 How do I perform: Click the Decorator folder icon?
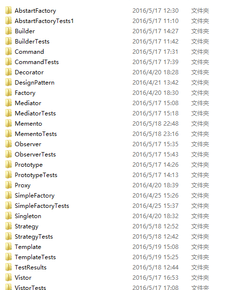click(8, 72)
